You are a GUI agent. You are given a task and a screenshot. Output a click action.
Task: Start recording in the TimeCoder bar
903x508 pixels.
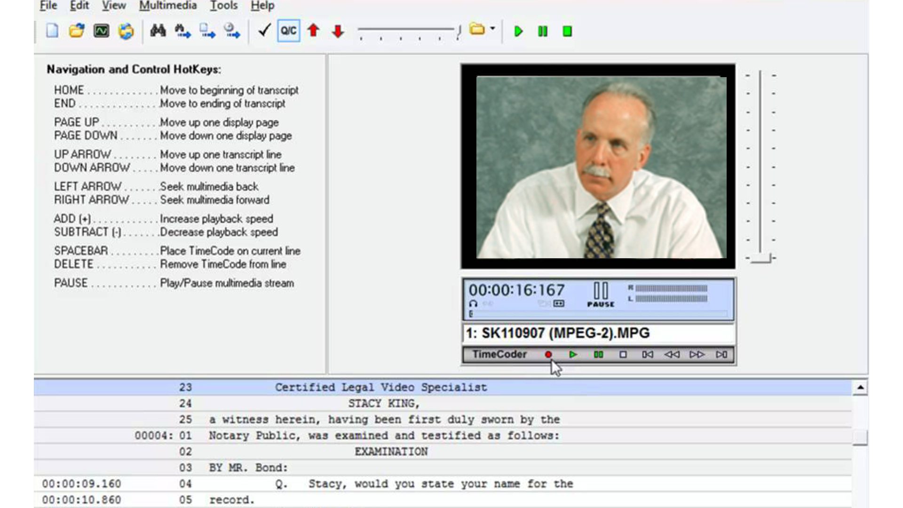548,355
